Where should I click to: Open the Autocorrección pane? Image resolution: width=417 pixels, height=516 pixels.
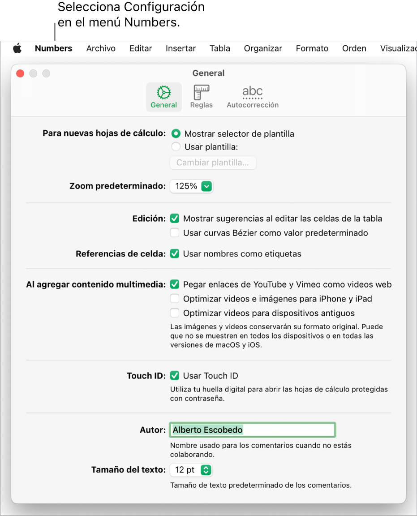253,96
